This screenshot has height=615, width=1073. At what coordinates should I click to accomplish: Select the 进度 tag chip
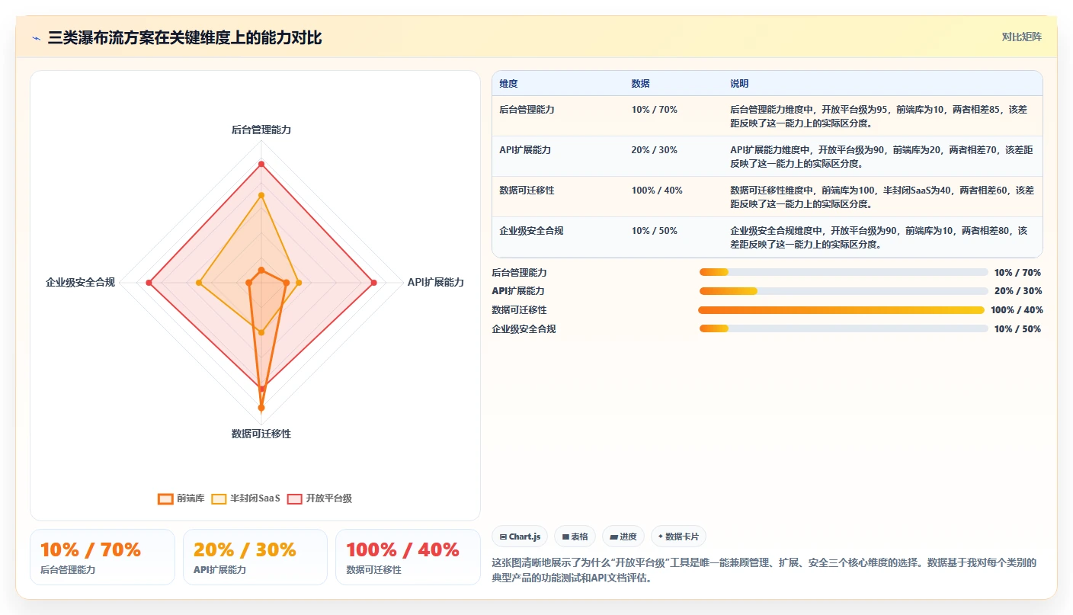click(x=623, y=537)
